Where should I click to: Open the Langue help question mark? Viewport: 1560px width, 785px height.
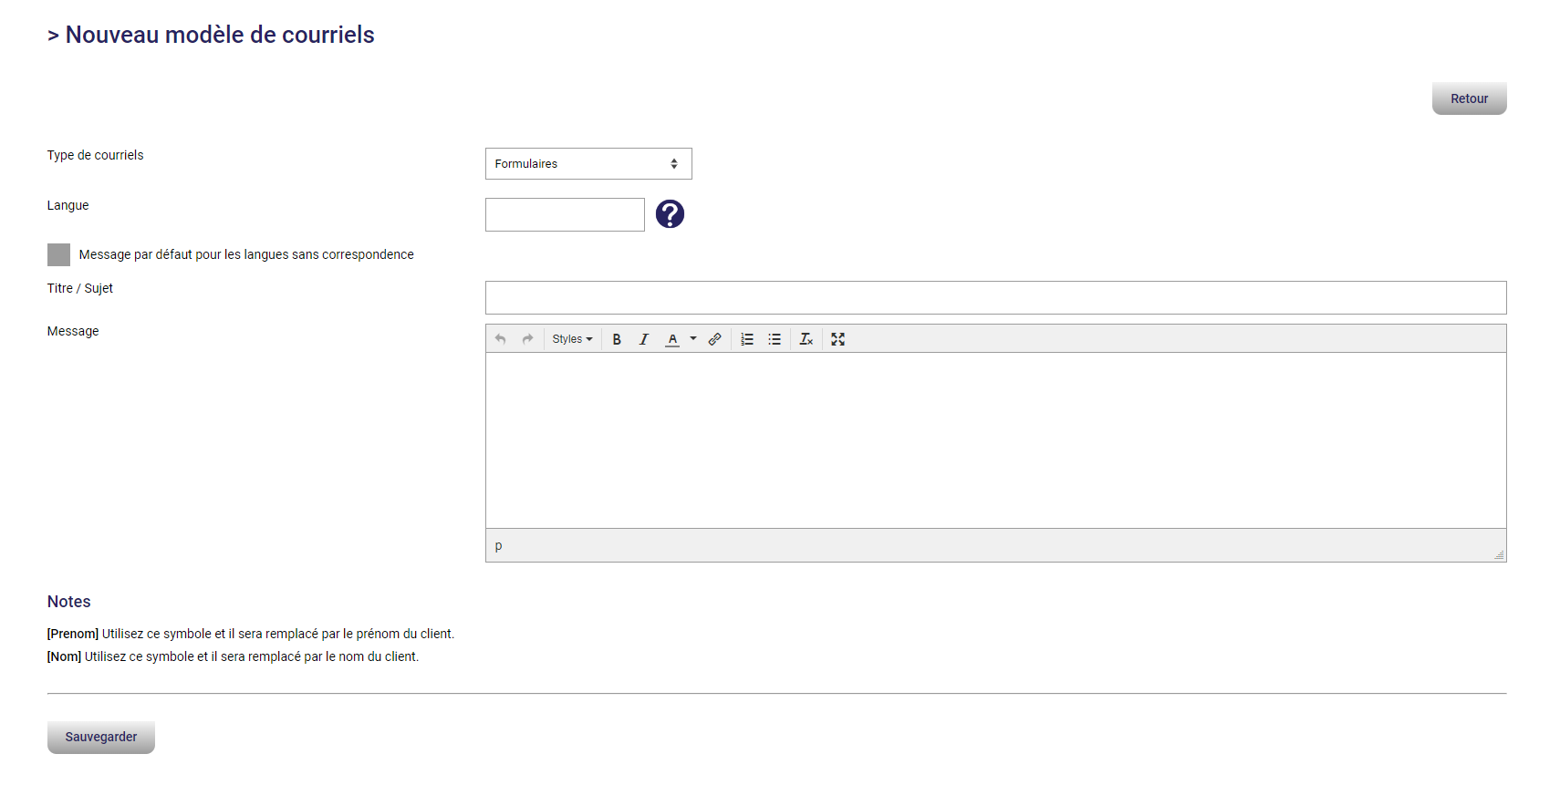(670, 214)
